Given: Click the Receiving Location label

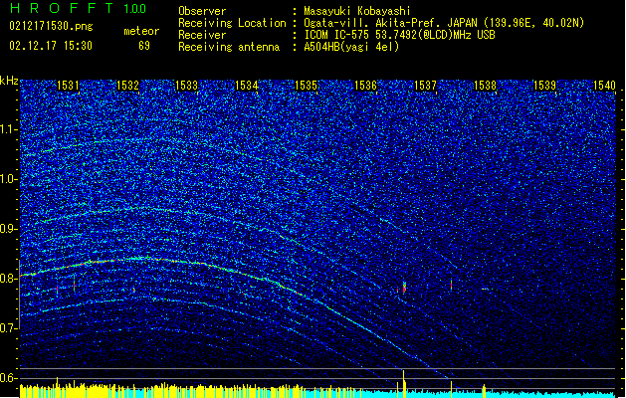Looking at the screenshot, I should click(x=232, y=23).
